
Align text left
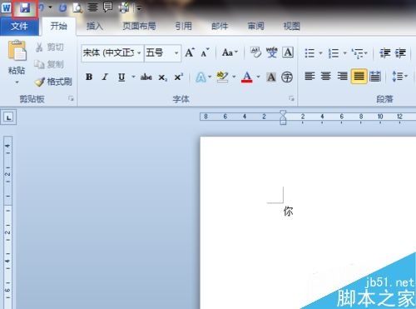tap(310, 76)
